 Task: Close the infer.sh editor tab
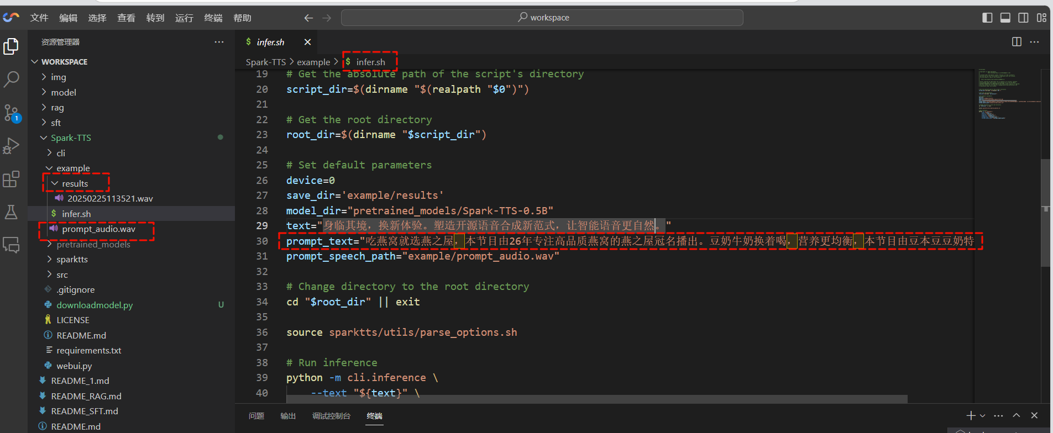(x=307, y=42)
